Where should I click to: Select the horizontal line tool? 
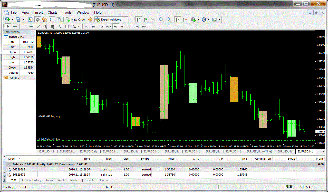coord(31,26)
